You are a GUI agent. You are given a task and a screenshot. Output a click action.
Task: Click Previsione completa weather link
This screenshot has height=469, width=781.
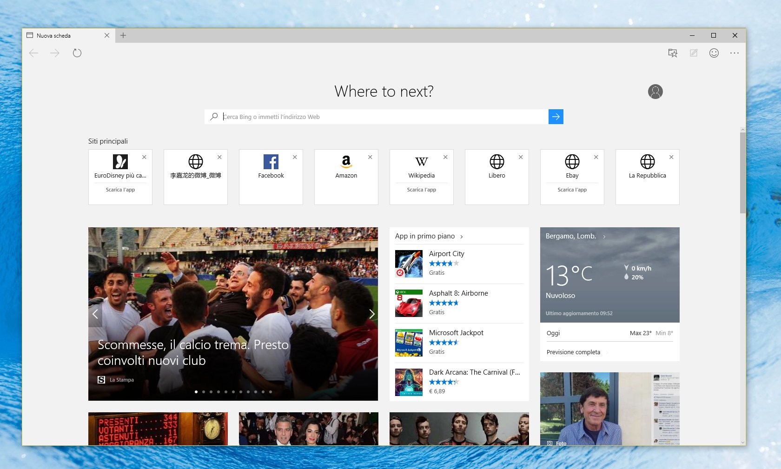pos(573,352)
